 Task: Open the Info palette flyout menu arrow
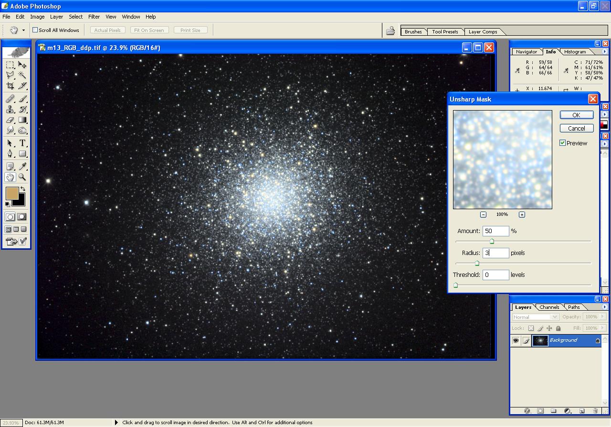click(605, 51)
